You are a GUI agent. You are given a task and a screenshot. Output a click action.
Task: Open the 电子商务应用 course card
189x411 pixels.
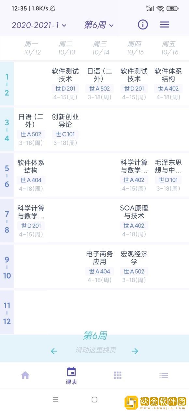click(100, 266)
